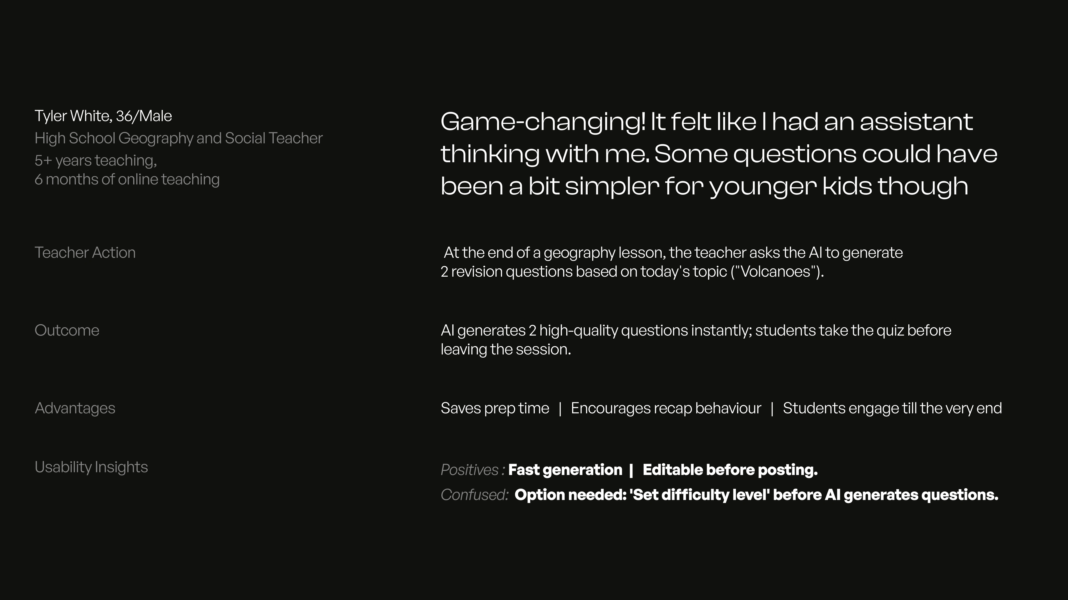Click the name Tyler White, 36/Male
Screen dimensions: 1068x600
pyautogui.click(x=103, y=116)
